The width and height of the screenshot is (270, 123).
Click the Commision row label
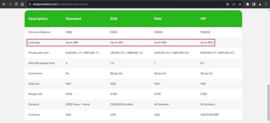(35, 73)
